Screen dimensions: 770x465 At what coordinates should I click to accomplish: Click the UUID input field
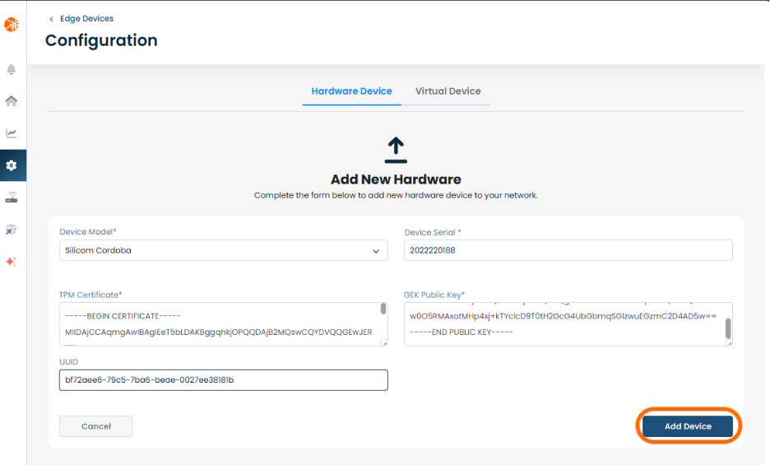(x=224, y=380)
